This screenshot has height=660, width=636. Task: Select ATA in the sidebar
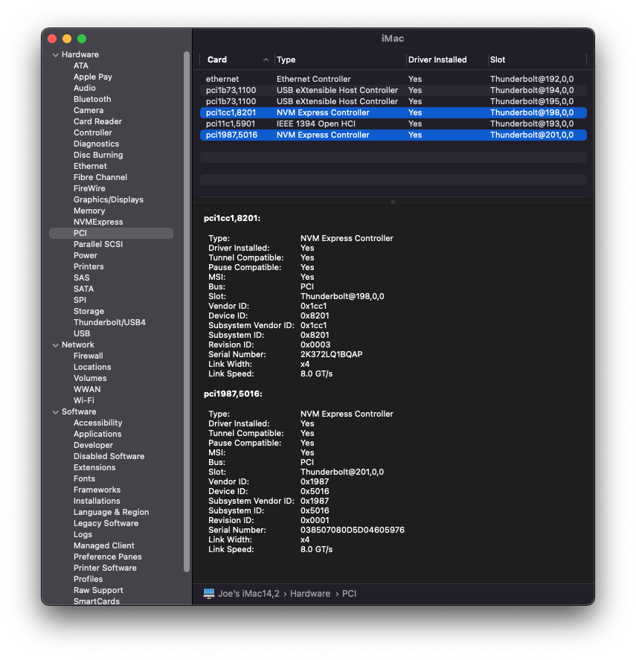81,65
